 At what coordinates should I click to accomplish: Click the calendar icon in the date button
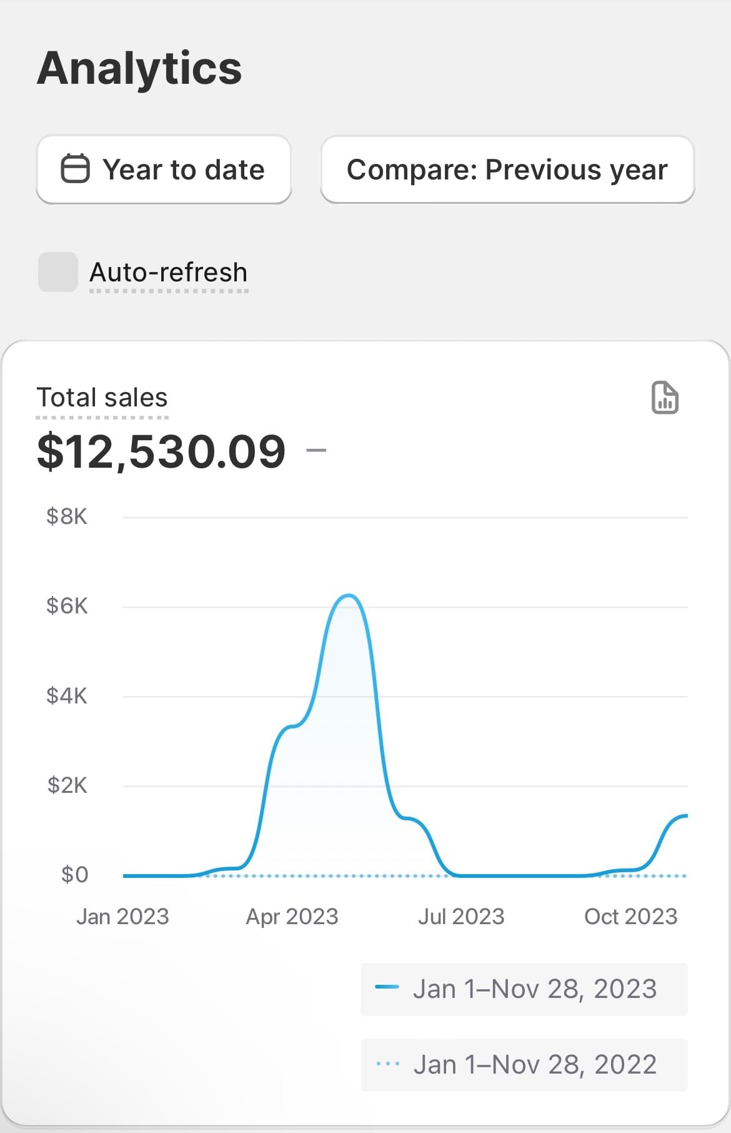[75, 169]
